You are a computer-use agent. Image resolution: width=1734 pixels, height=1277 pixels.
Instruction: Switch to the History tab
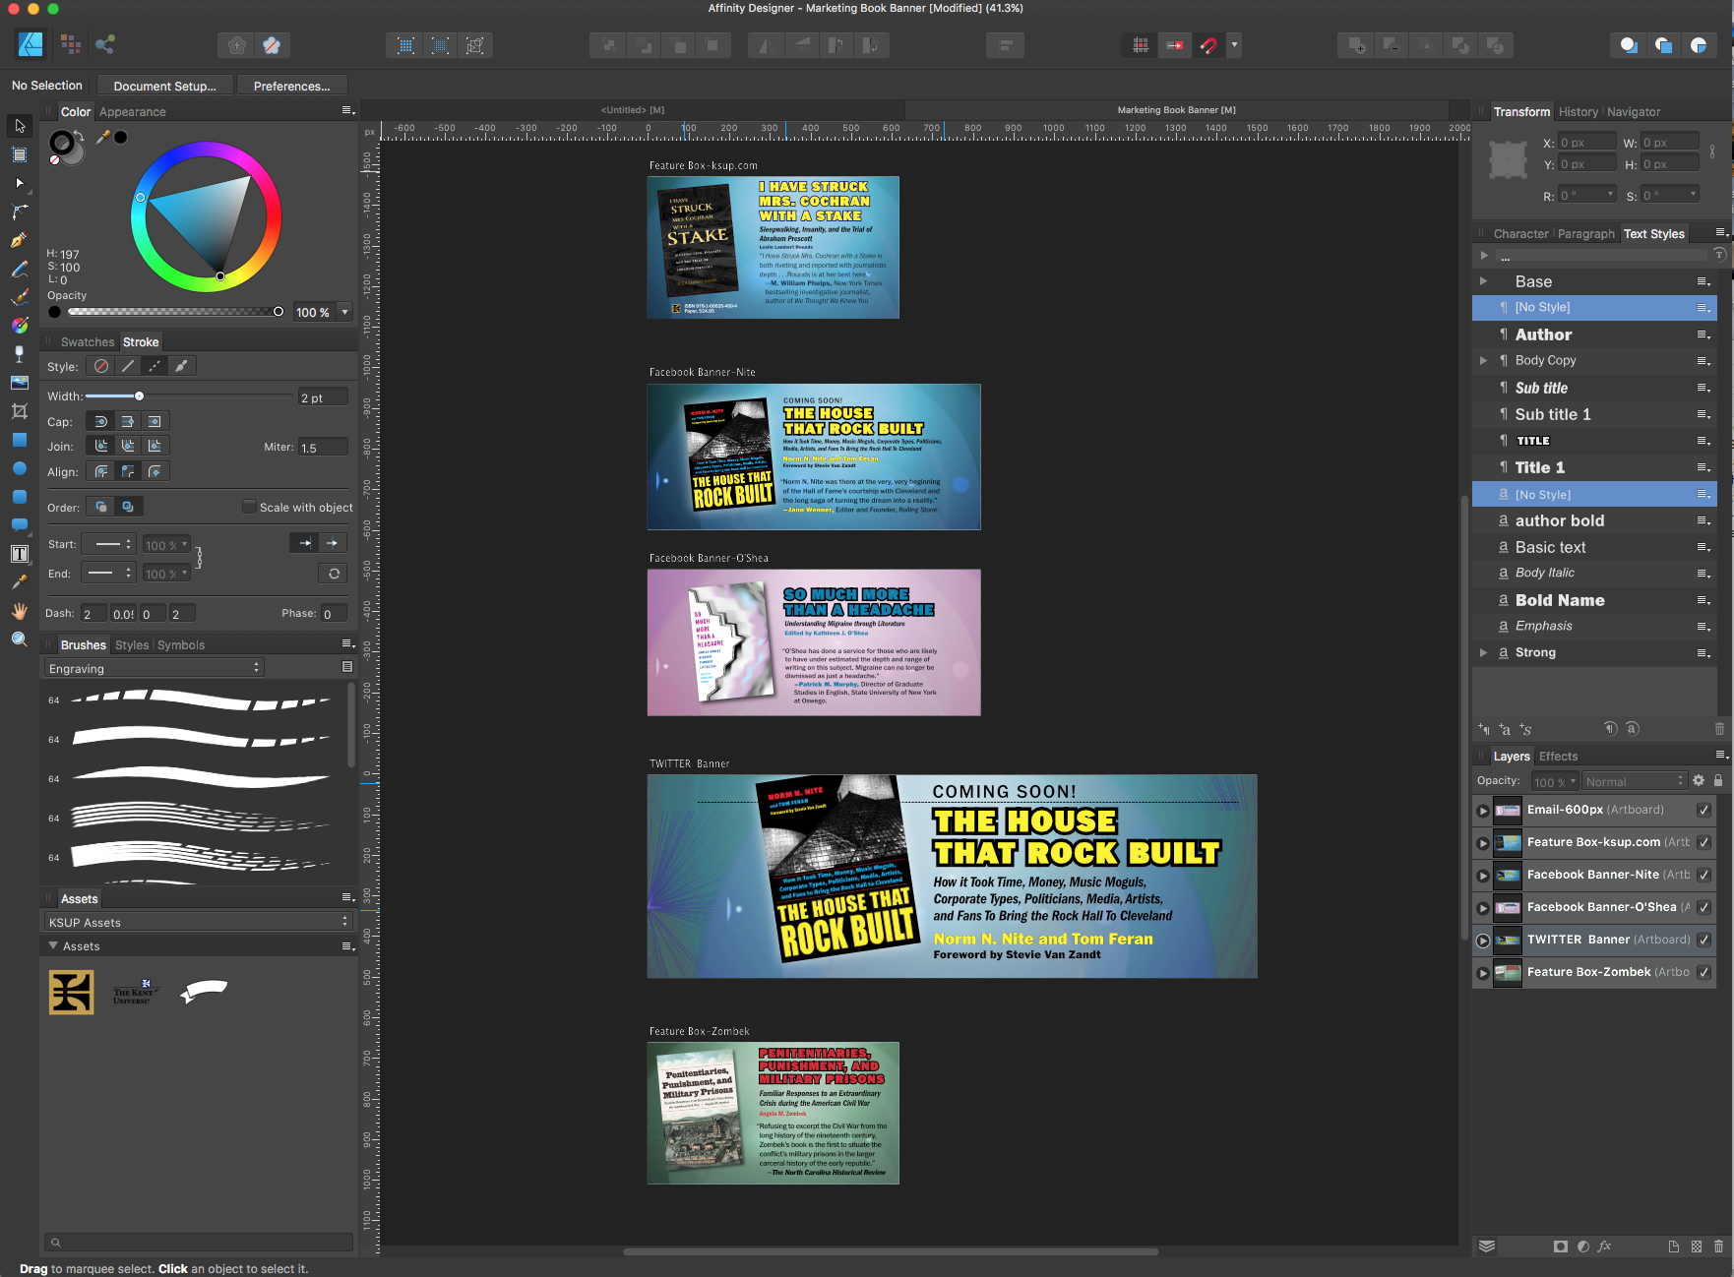(x=1579, y=112)
